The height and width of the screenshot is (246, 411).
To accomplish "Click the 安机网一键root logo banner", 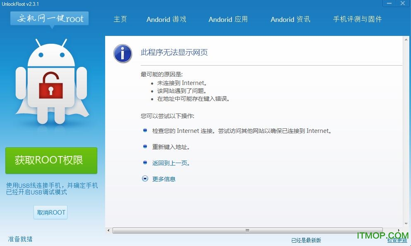I will [x=50, y=19].
